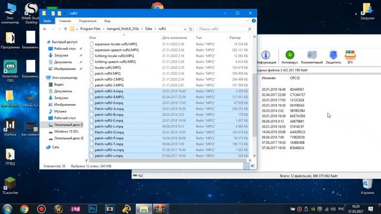Open the Файл tab in Explorer
The height and width of the screenshot is (214, 381).
pyautogui.click(x=48, y=21)
